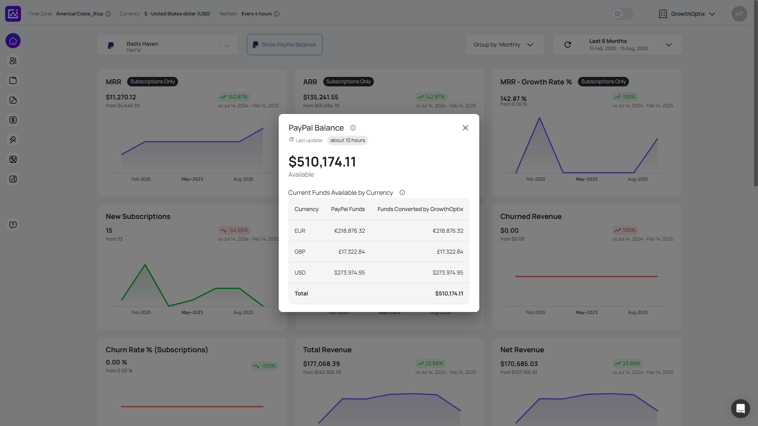758x426 pixels.
Task: Click the USD currency row label
Action: pyautogui.click(x=300, y=273)
